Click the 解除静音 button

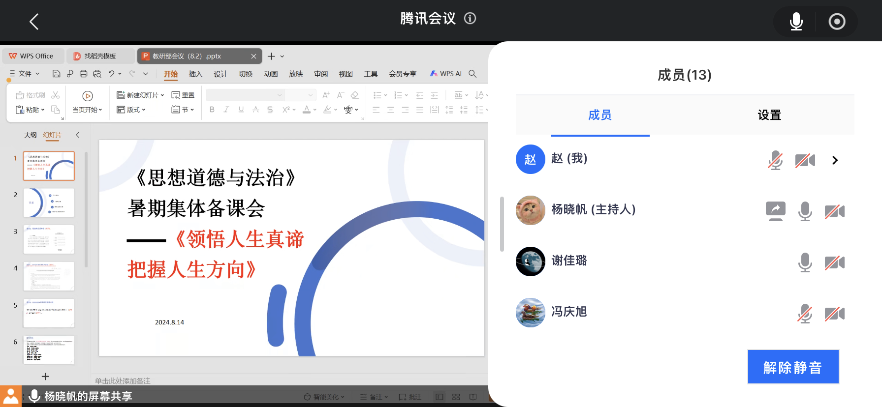click(x=793, y=367)
